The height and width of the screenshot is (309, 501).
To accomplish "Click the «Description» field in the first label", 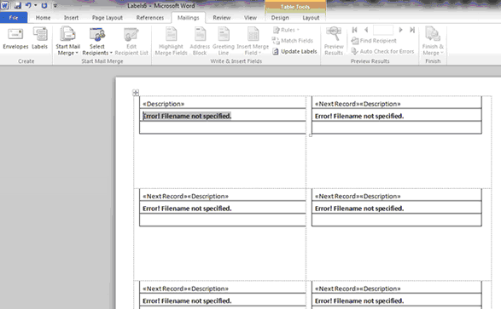I will [163, 104].
